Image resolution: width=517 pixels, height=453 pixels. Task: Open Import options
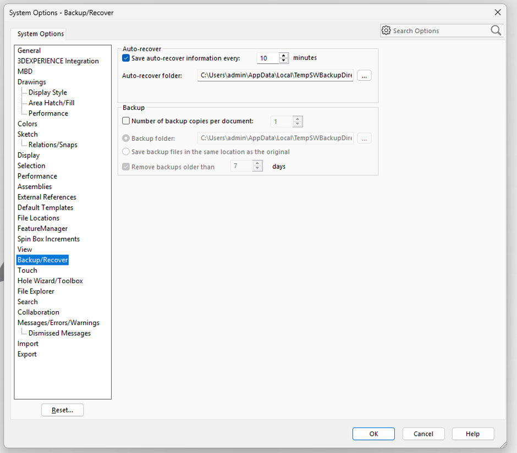[x=28, y=344]
